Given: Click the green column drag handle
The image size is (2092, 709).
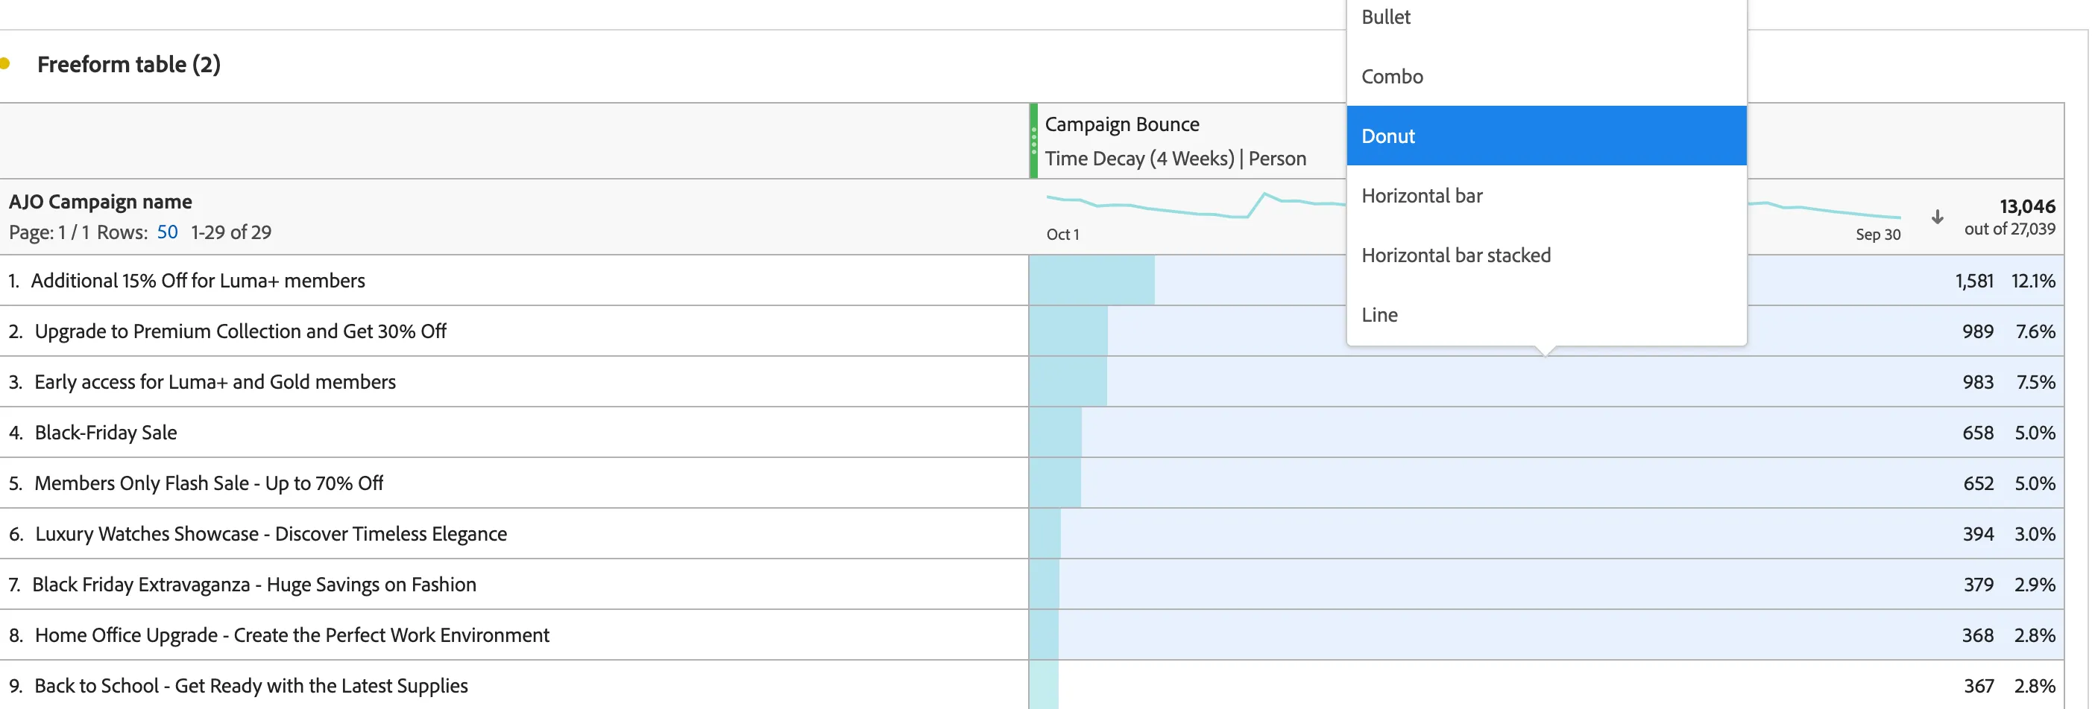Looking at the screenshot, I should pos(1033,140).
